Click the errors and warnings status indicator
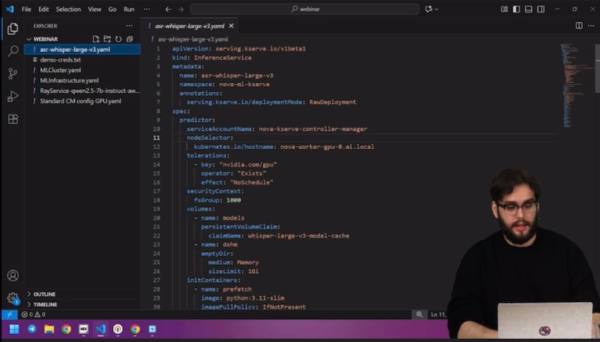Image resolution: width=600 pixels, height=342 pixels. point(34,315)
